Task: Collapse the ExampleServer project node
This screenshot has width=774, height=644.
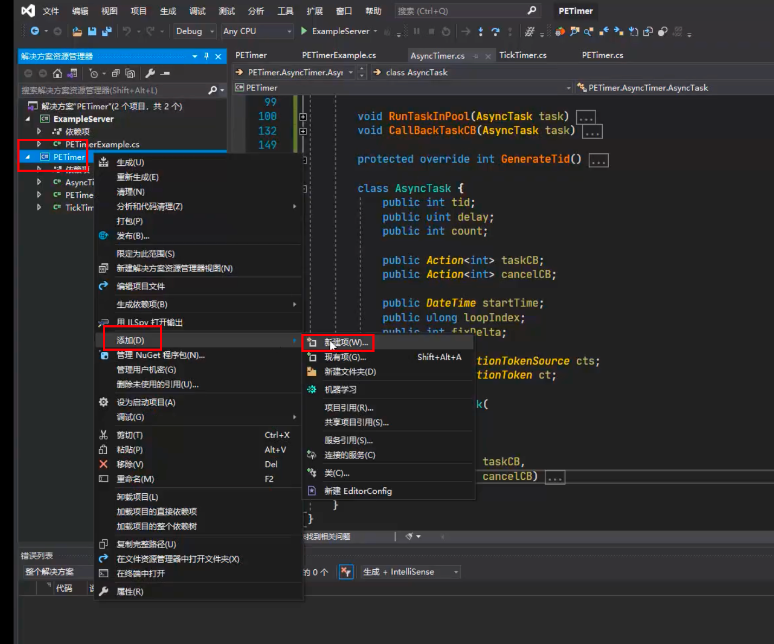Action: 28,119
